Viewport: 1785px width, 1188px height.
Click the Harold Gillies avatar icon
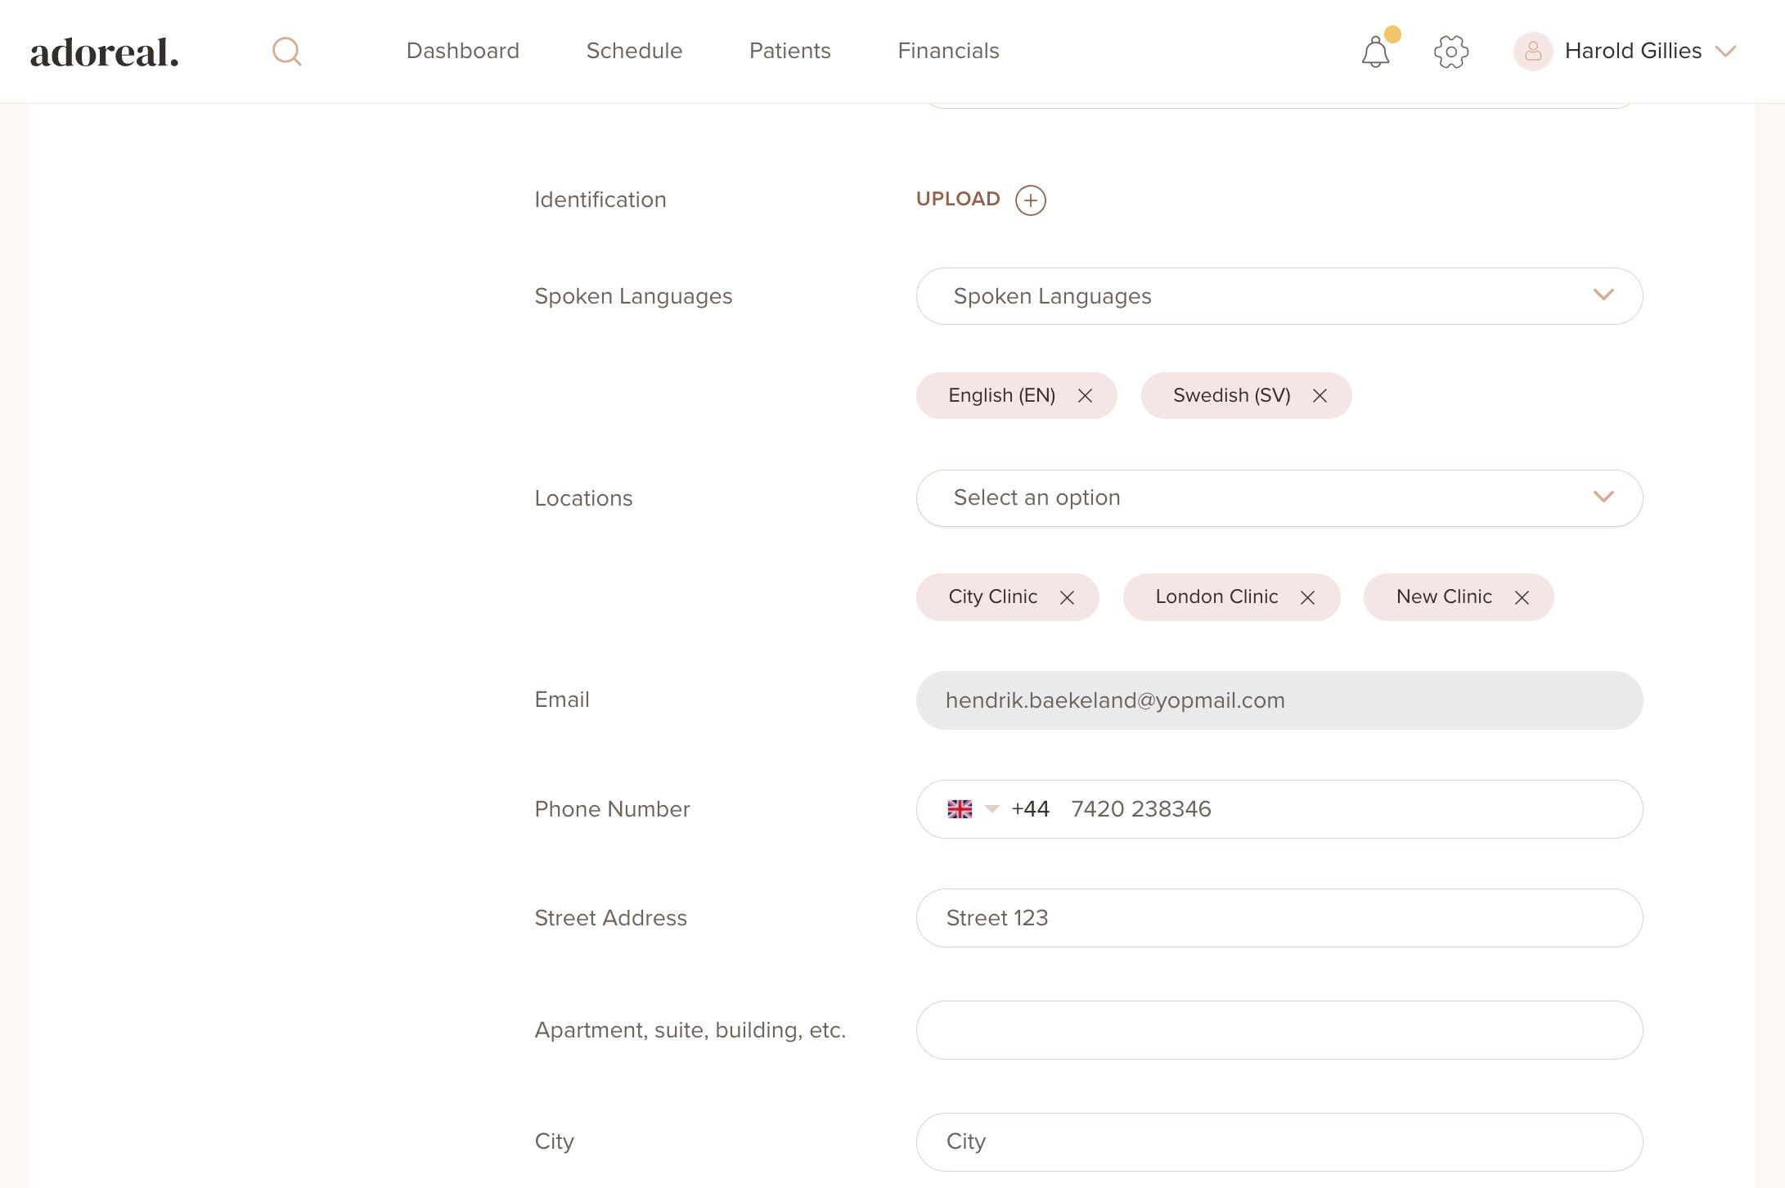[x=1532, y=52]
